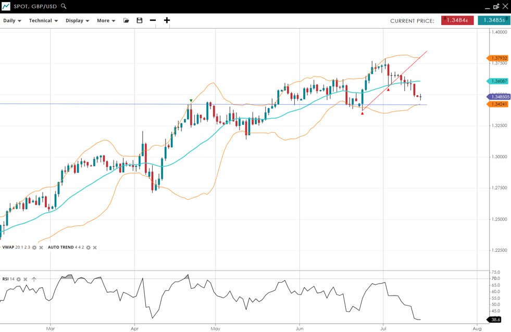
Task: Open the saved chart folder icon
Action: point(126,20)
